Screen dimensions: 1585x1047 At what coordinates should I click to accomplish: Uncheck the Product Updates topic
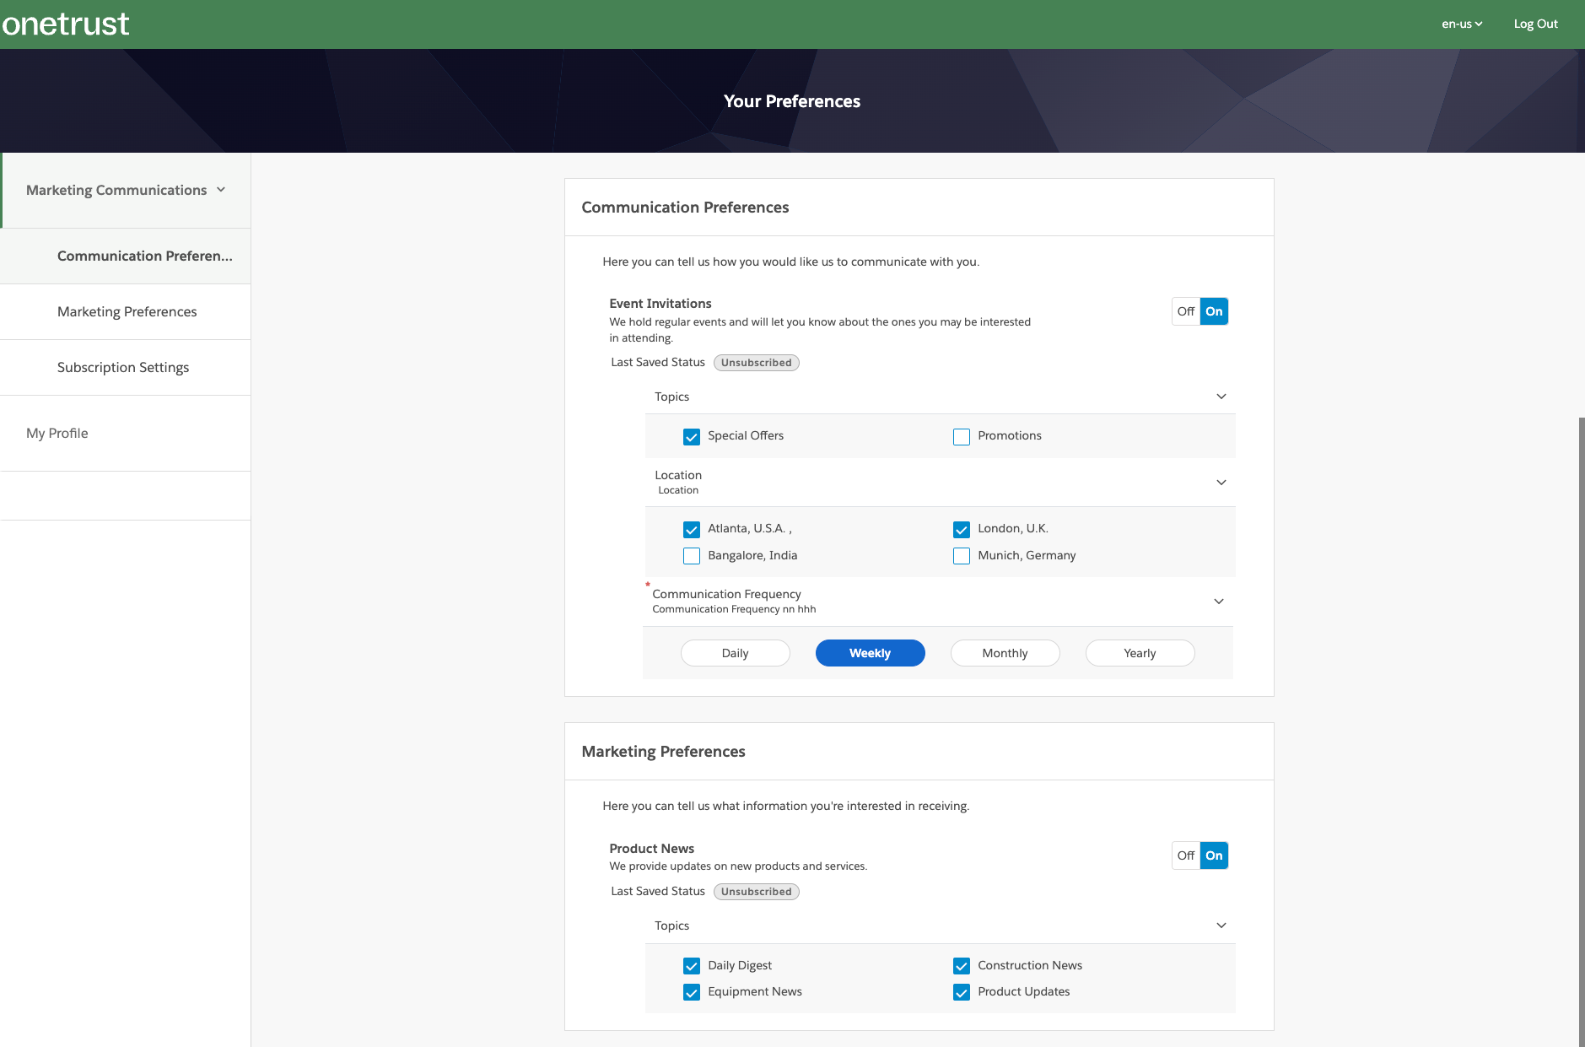[x=962, y=991]
